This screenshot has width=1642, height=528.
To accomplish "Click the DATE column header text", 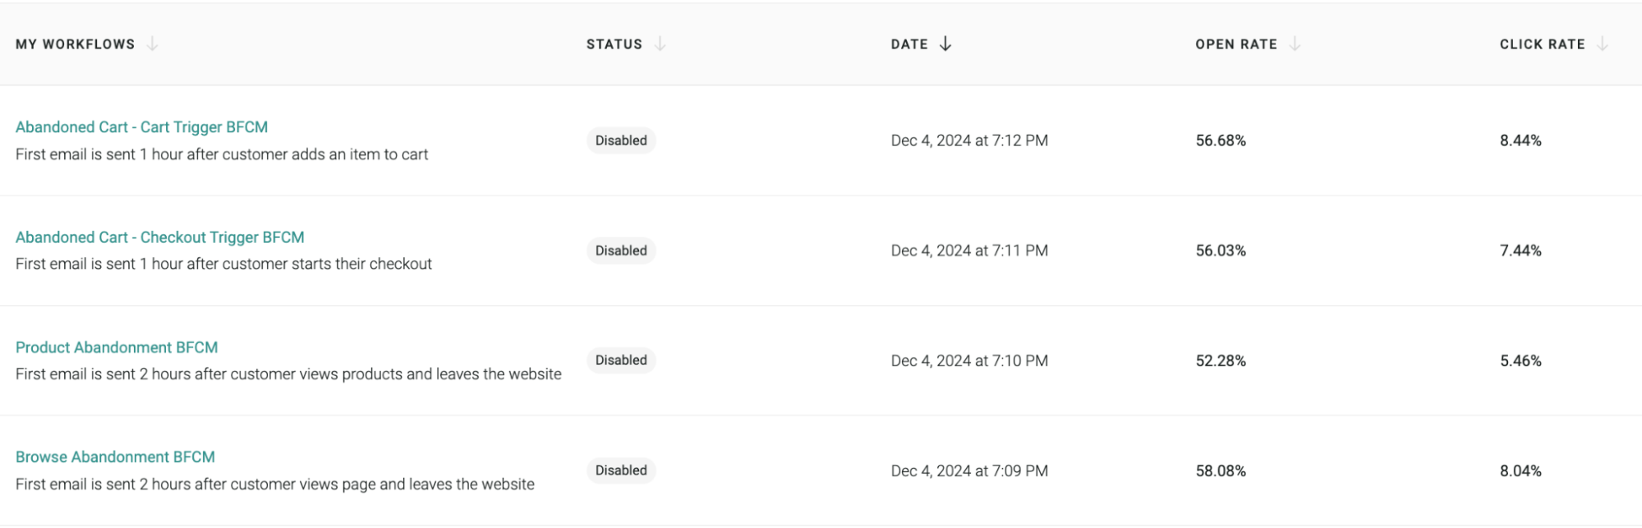I will 909,44.
